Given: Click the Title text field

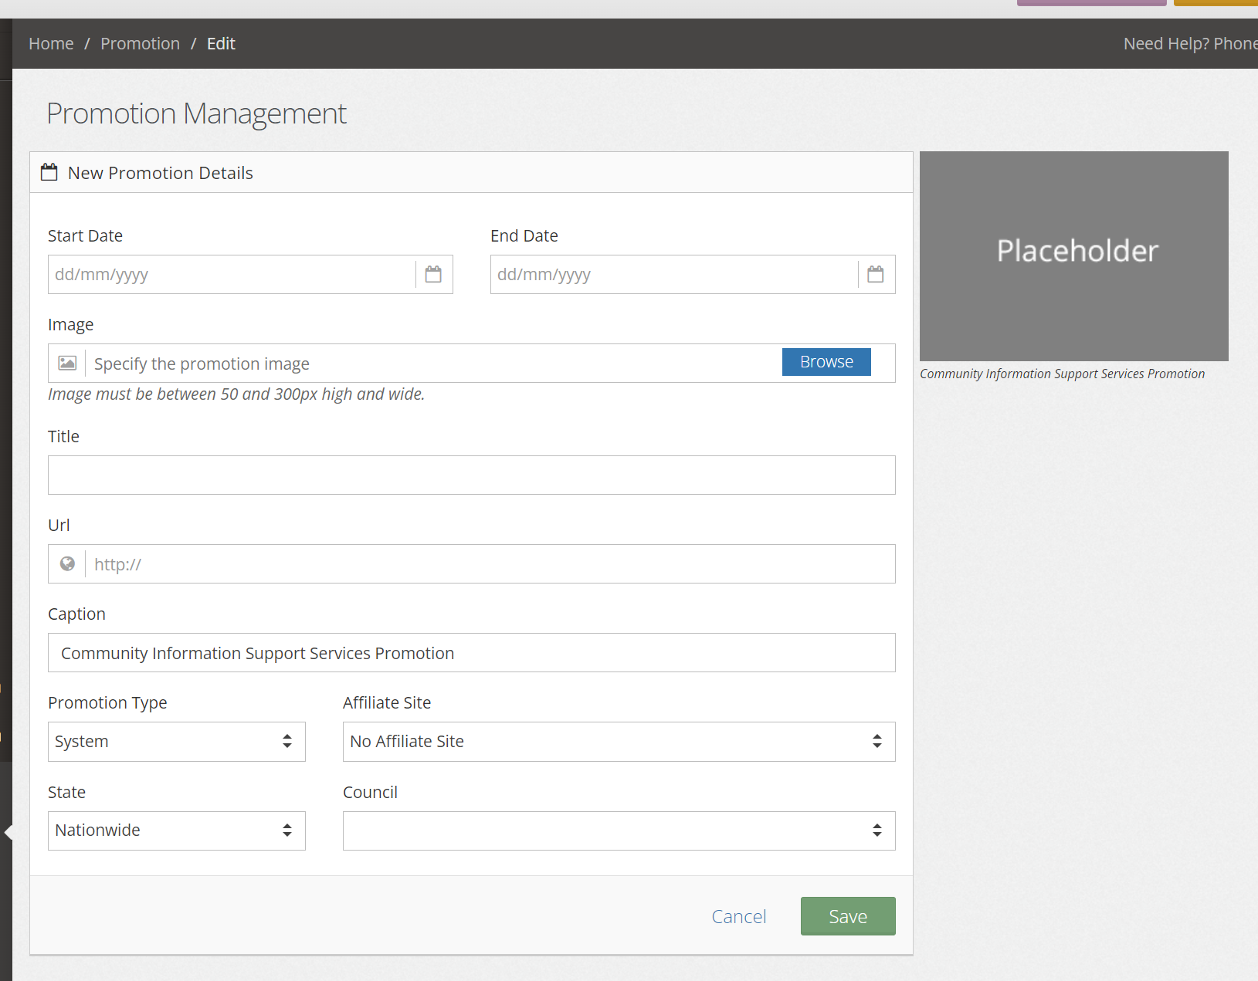Looking at the screenshot, I should [472, 475].
